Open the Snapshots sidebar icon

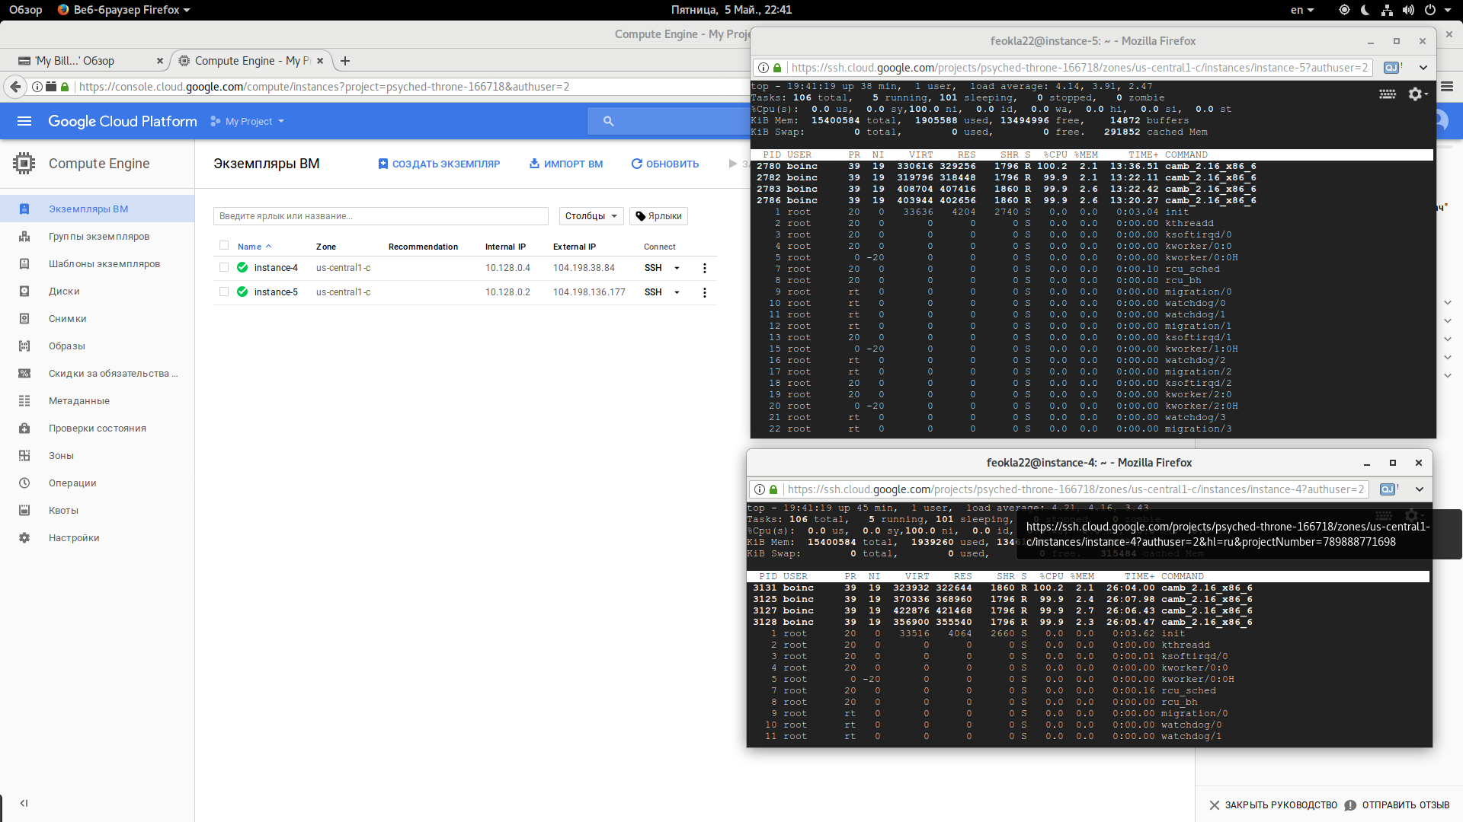click(x=24, y=319)
